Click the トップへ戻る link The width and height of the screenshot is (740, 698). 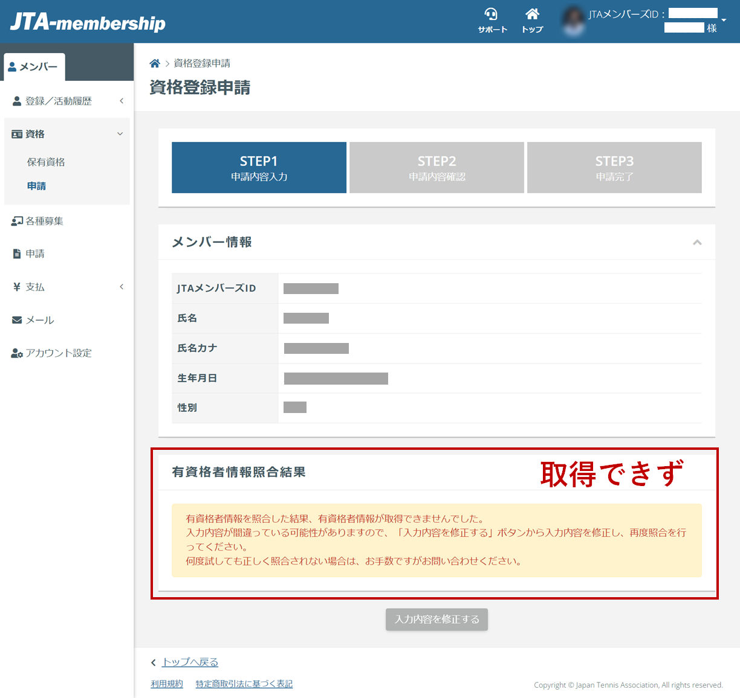190,662
